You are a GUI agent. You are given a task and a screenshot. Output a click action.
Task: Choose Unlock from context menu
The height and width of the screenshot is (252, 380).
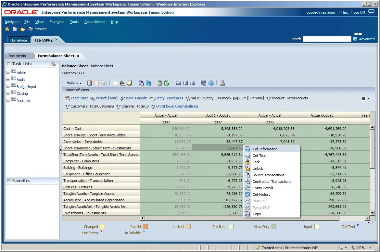[272, 169]
